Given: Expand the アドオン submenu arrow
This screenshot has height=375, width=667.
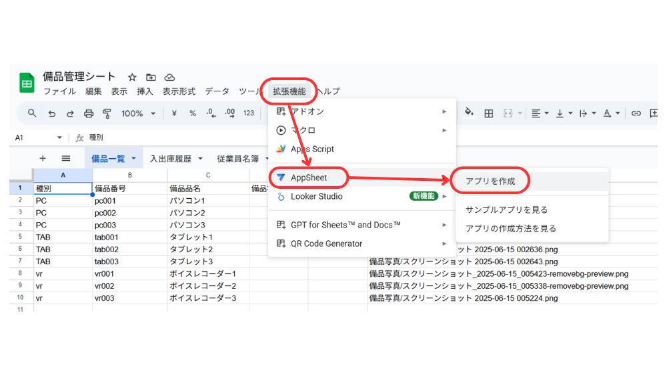Looking at the screenshot, I should pos(444,111).
